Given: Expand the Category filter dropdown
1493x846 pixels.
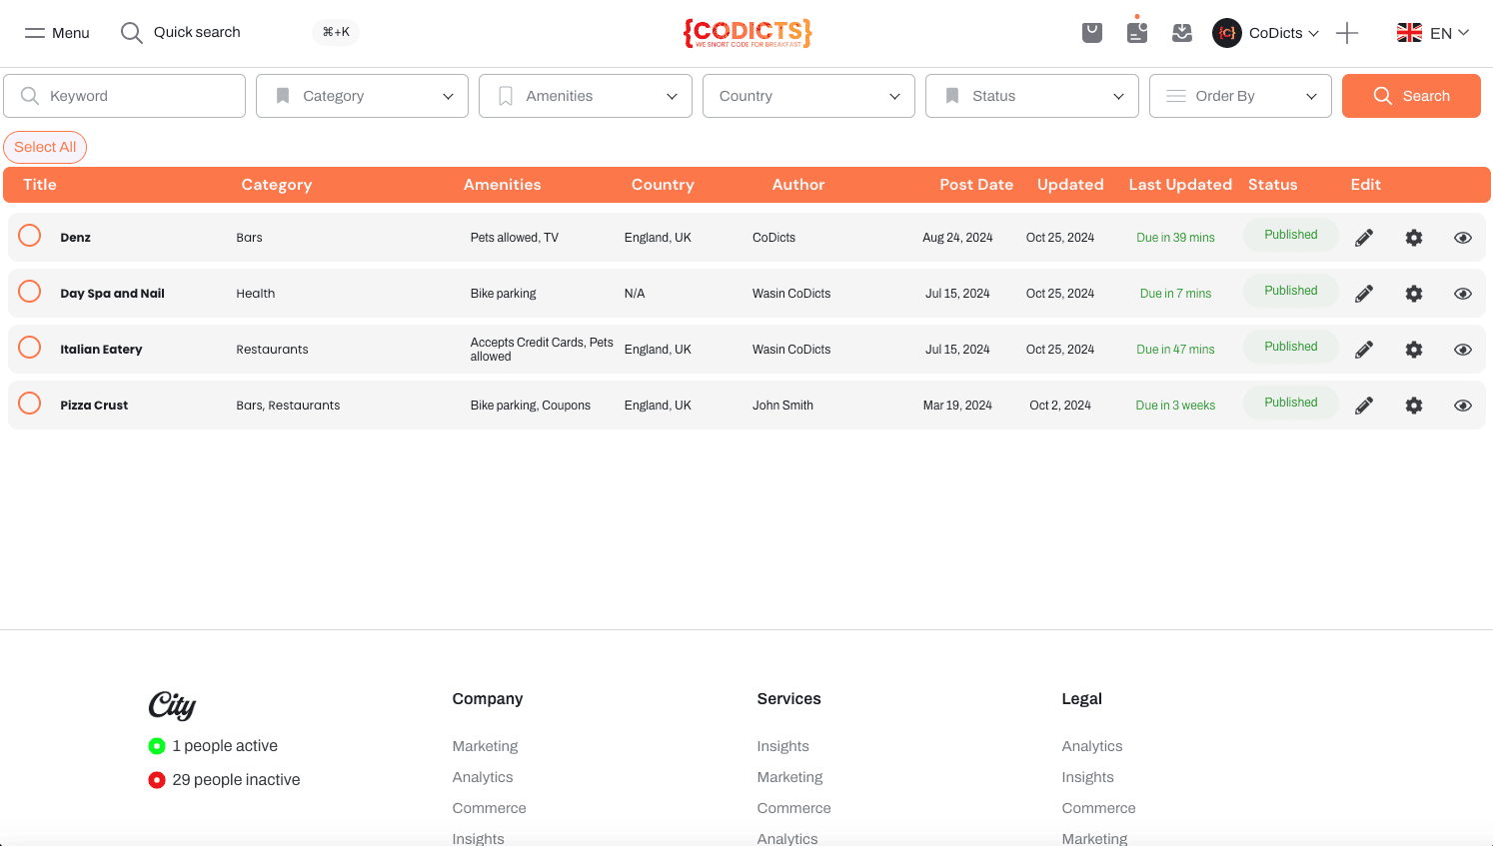Looking at the screenshot, I should click(362, 96).
